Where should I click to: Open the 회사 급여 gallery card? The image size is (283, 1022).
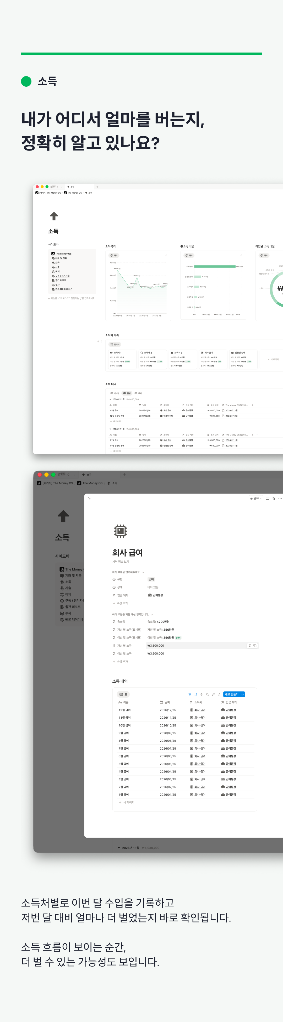213,359
